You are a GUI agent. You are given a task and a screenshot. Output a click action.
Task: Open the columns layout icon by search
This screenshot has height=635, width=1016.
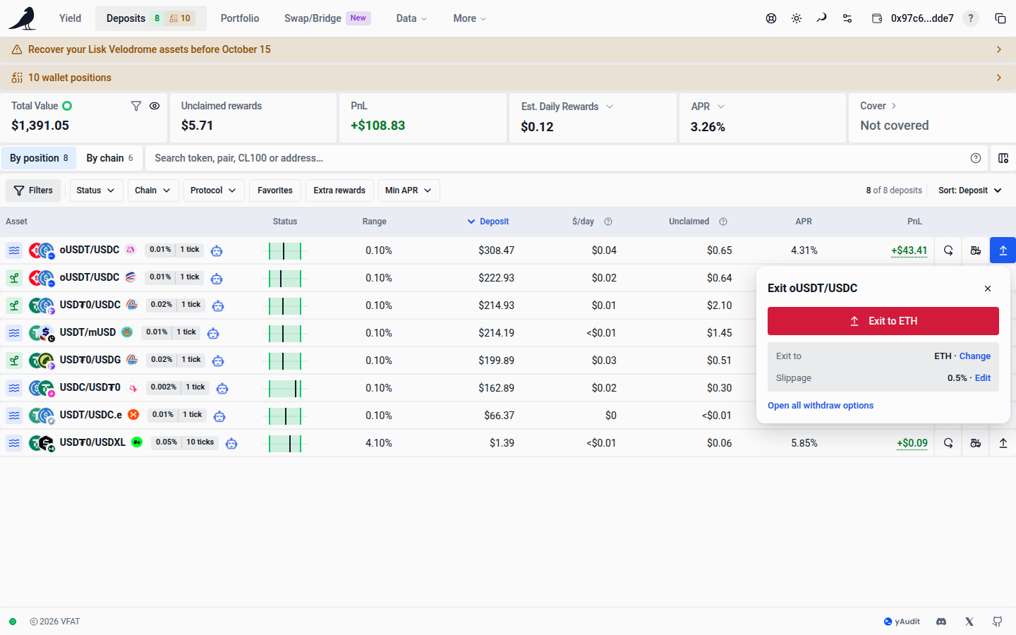click(1003, 158)
